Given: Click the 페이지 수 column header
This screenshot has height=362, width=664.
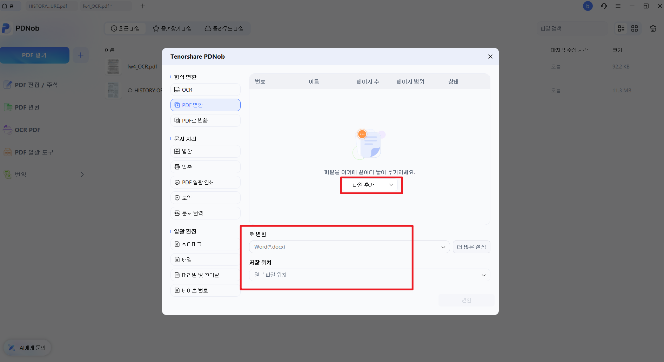Looking at the screenshot, I should (368, 81).
